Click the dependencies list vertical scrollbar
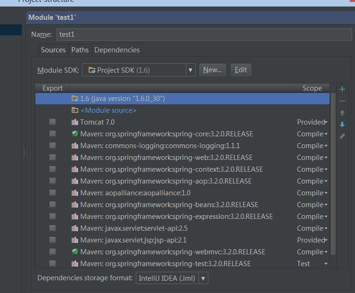 pyautogui.click(x=333, y=175)
